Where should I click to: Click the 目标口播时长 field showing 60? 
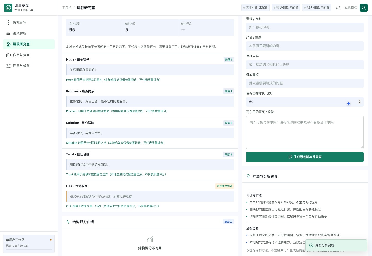tap(305, 102)
